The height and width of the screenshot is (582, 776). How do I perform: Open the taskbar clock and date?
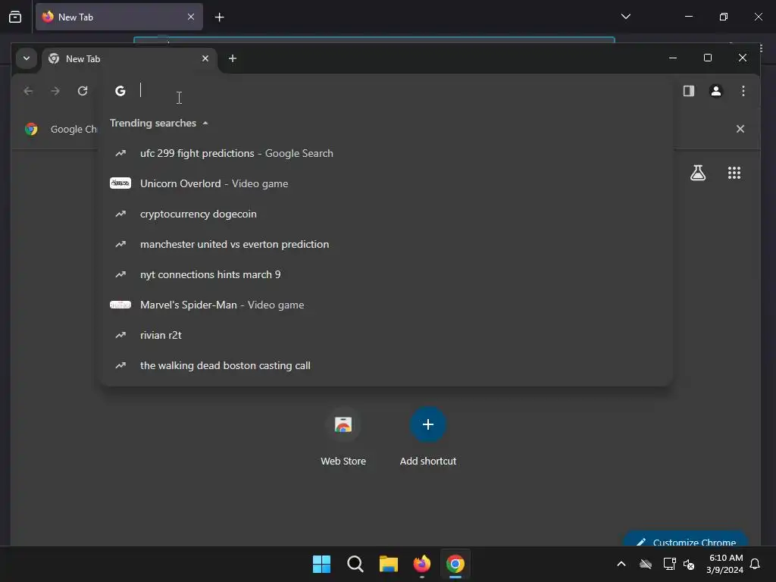(725, 564)
